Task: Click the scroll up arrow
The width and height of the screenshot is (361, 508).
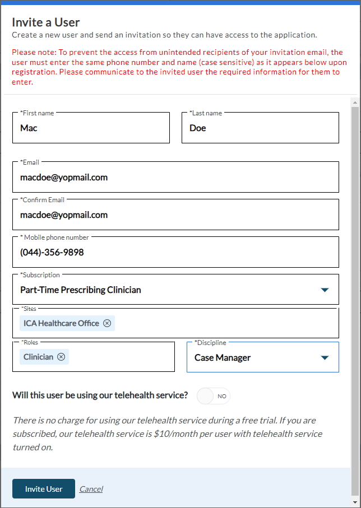Action: (354, 102)
